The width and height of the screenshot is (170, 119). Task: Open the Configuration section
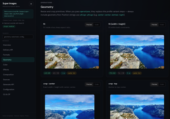click(18, 90)
